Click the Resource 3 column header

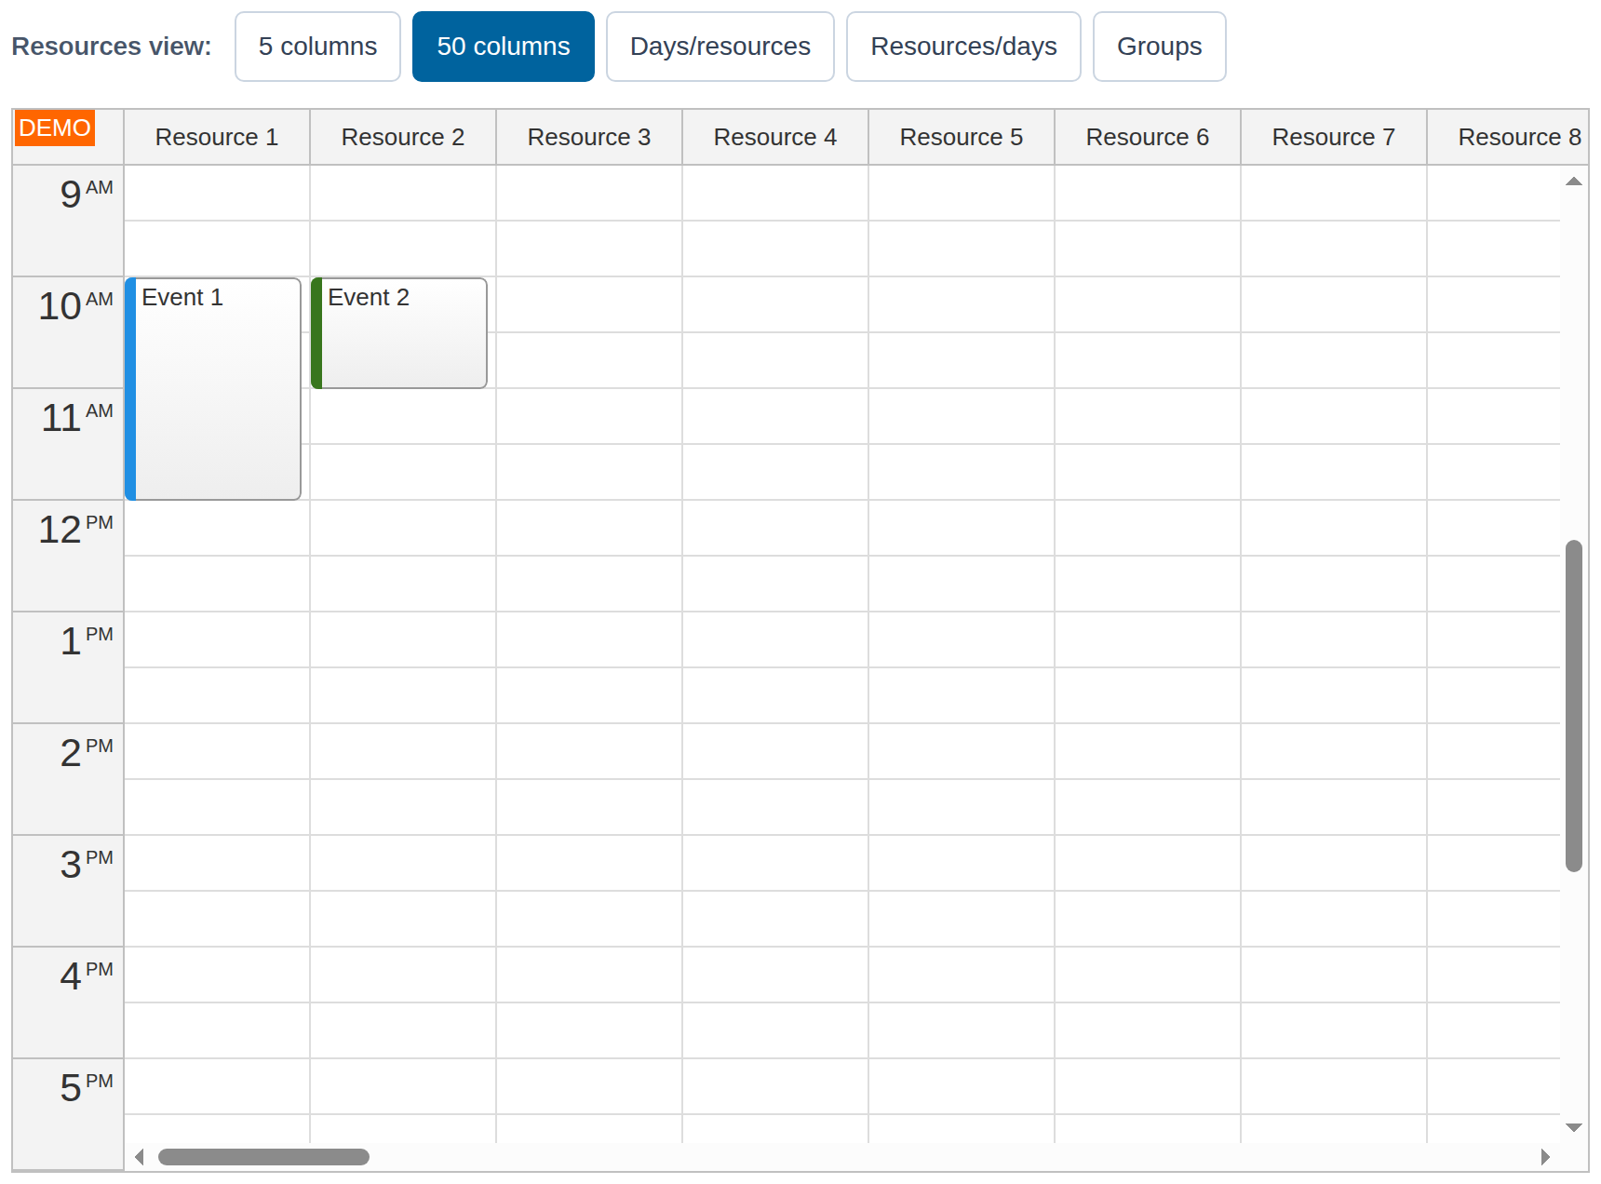point(589,137)
